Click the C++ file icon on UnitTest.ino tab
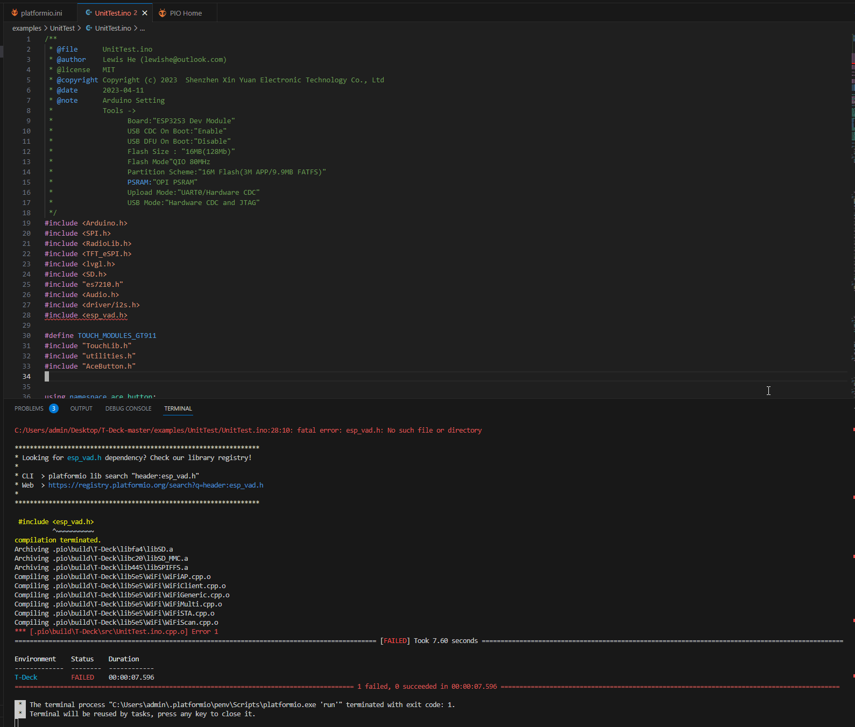This screenshot has width=855, height=727. (89, 13)
